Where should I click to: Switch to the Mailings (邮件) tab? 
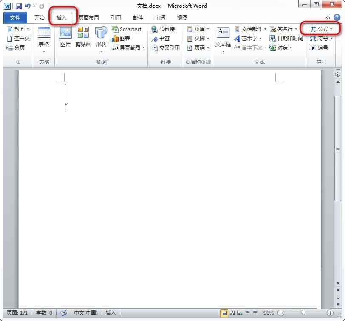pyautogui.click(x=138, y=17)
